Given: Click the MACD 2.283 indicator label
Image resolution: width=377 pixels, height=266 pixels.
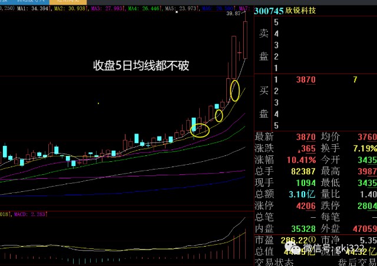Looking at the screenshot, I should click(31, 214).
